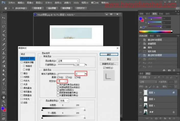Open Knockout (挖空) dropdown
180x121 pixels.
tap(62, 81)
